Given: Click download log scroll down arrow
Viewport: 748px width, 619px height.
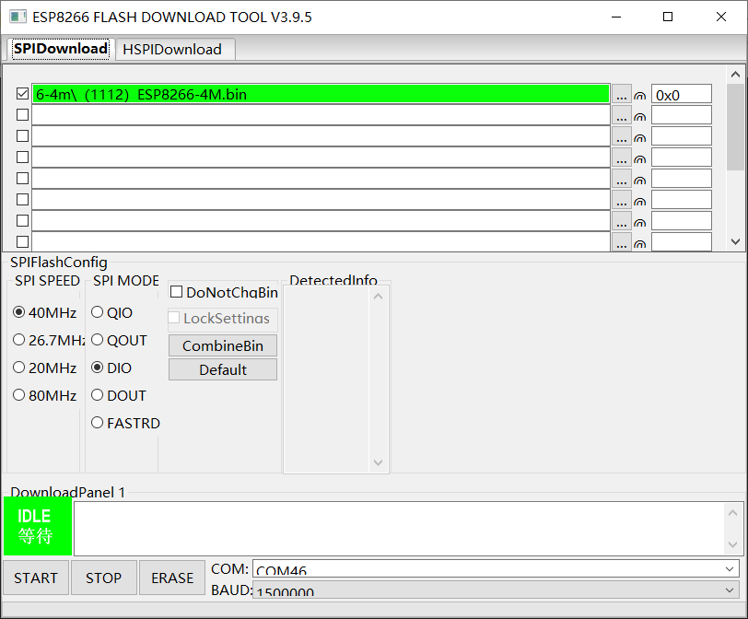Looking at the screenshot, I should coord(732,544).
